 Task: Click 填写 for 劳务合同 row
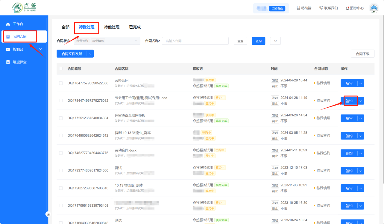pos(349,83)
